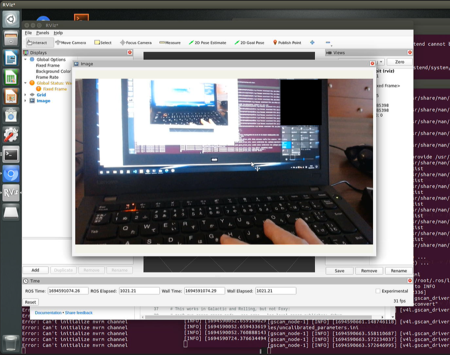Open the Help menu

58,33
